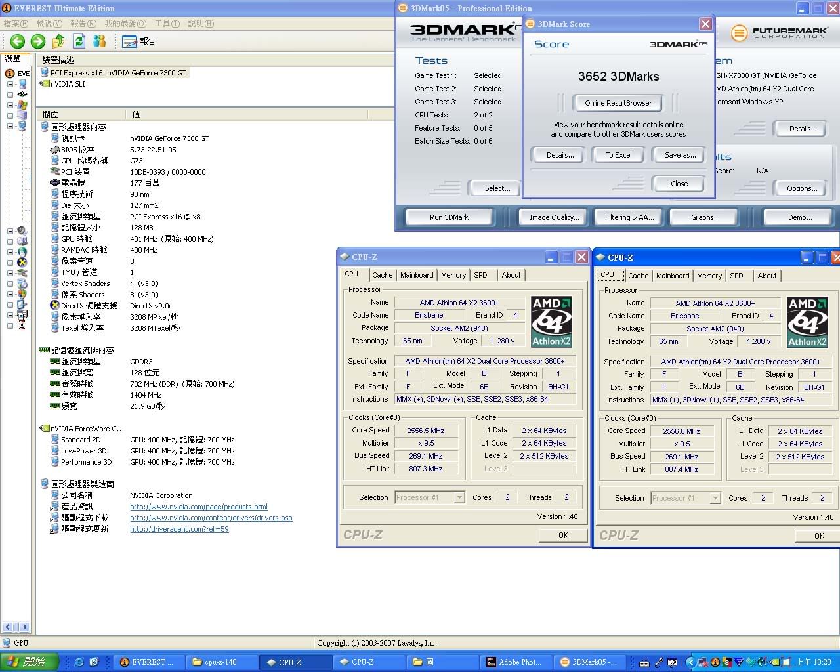Click the folder up-level icon in EVEREST toolbar
The image size is (840, 672).
(58, 41)
